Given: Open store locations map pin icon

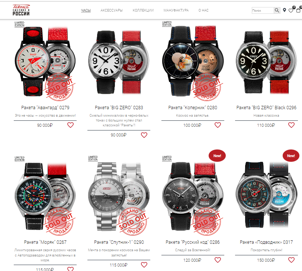Looking at the screenshot, I should (285, 10).
